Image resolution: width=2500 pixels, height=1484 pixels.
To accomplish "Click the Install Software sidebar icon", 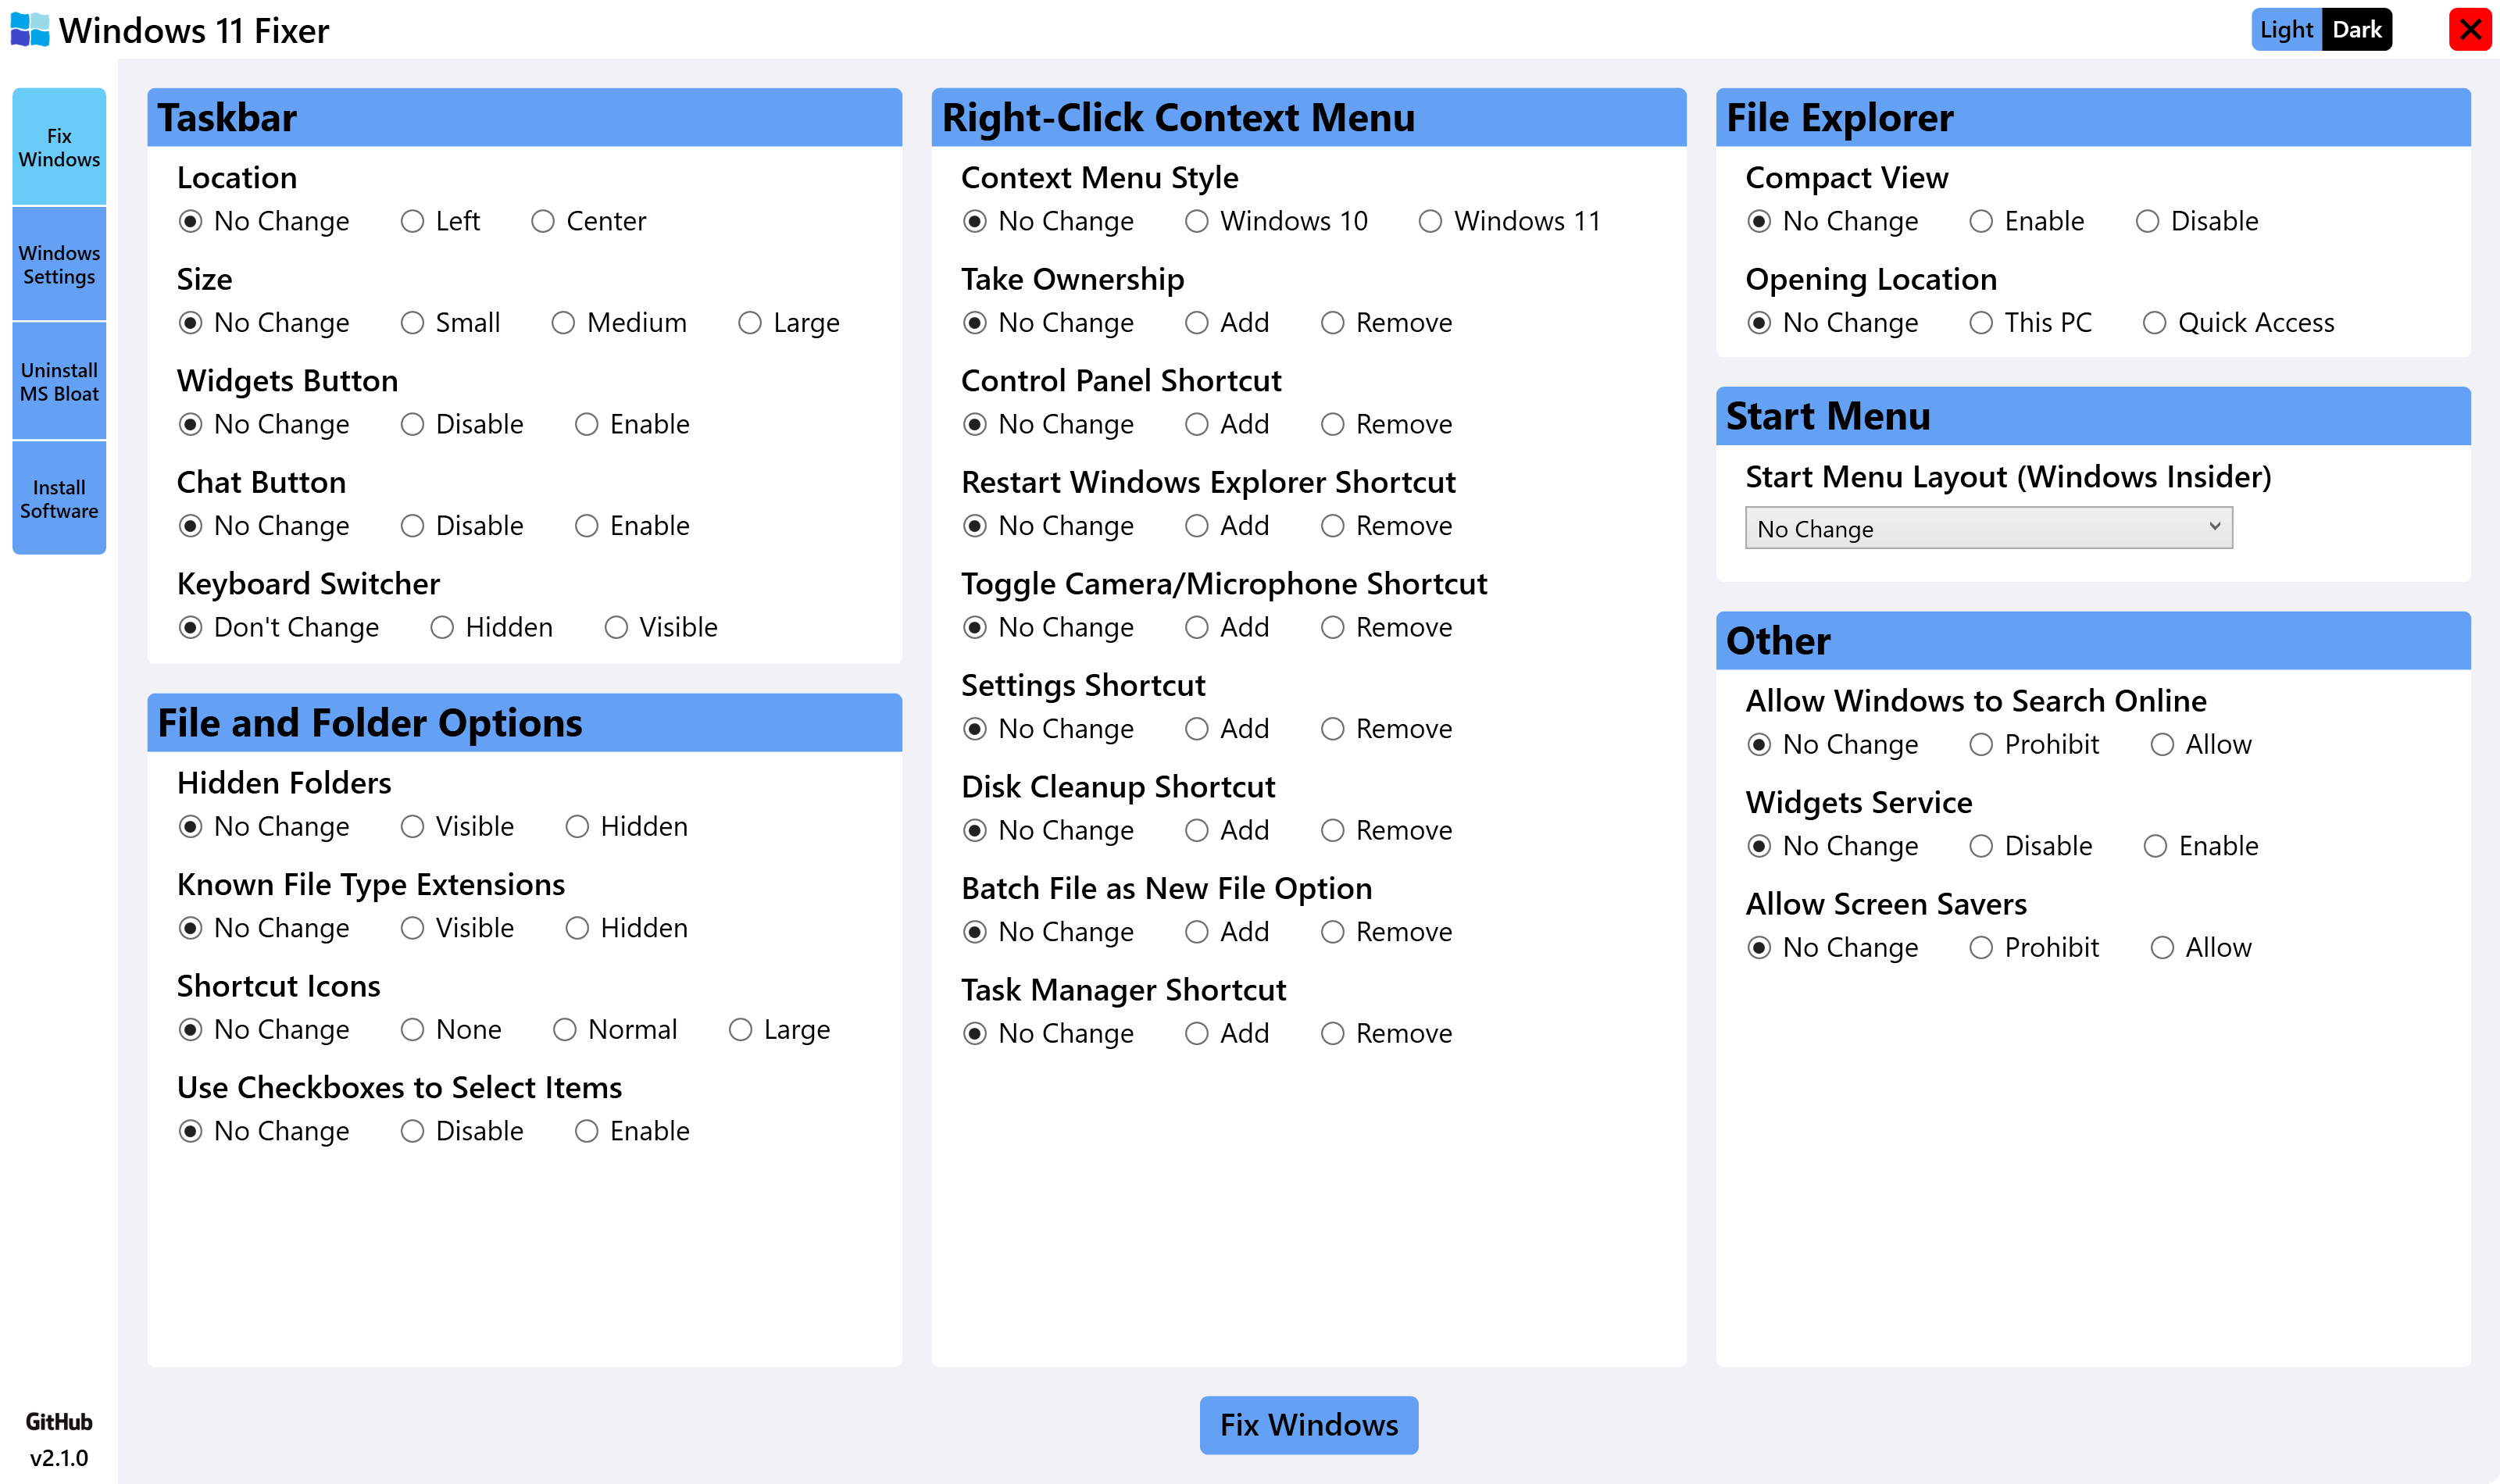I will [60, 498].
